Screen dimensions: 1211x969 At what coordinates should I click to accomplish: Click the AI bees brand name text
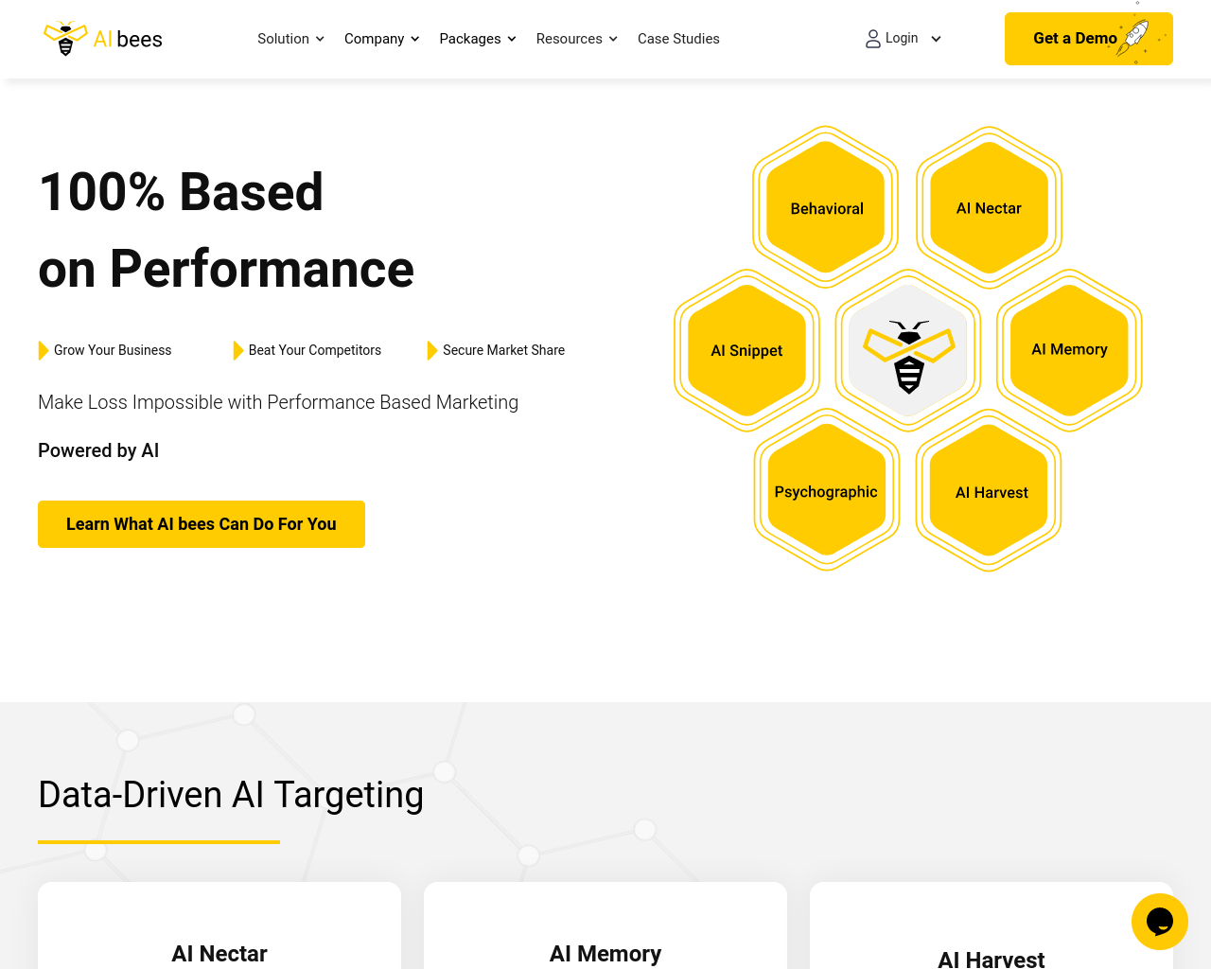coord(128,39)
